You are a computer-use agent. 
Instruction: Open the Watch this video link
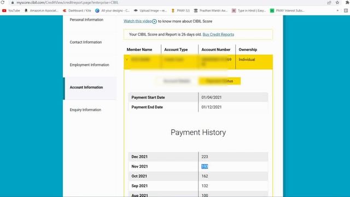[137, 21]
